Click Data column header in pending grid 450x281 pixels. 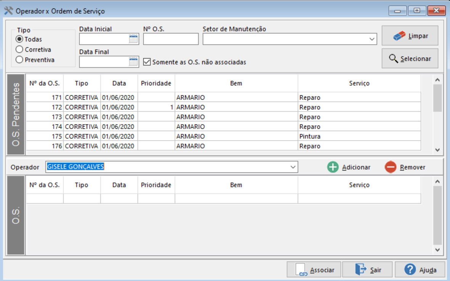point(119,83)
